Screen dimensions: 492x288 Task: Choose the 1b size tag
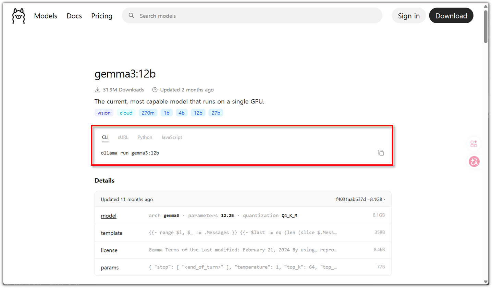167,113
